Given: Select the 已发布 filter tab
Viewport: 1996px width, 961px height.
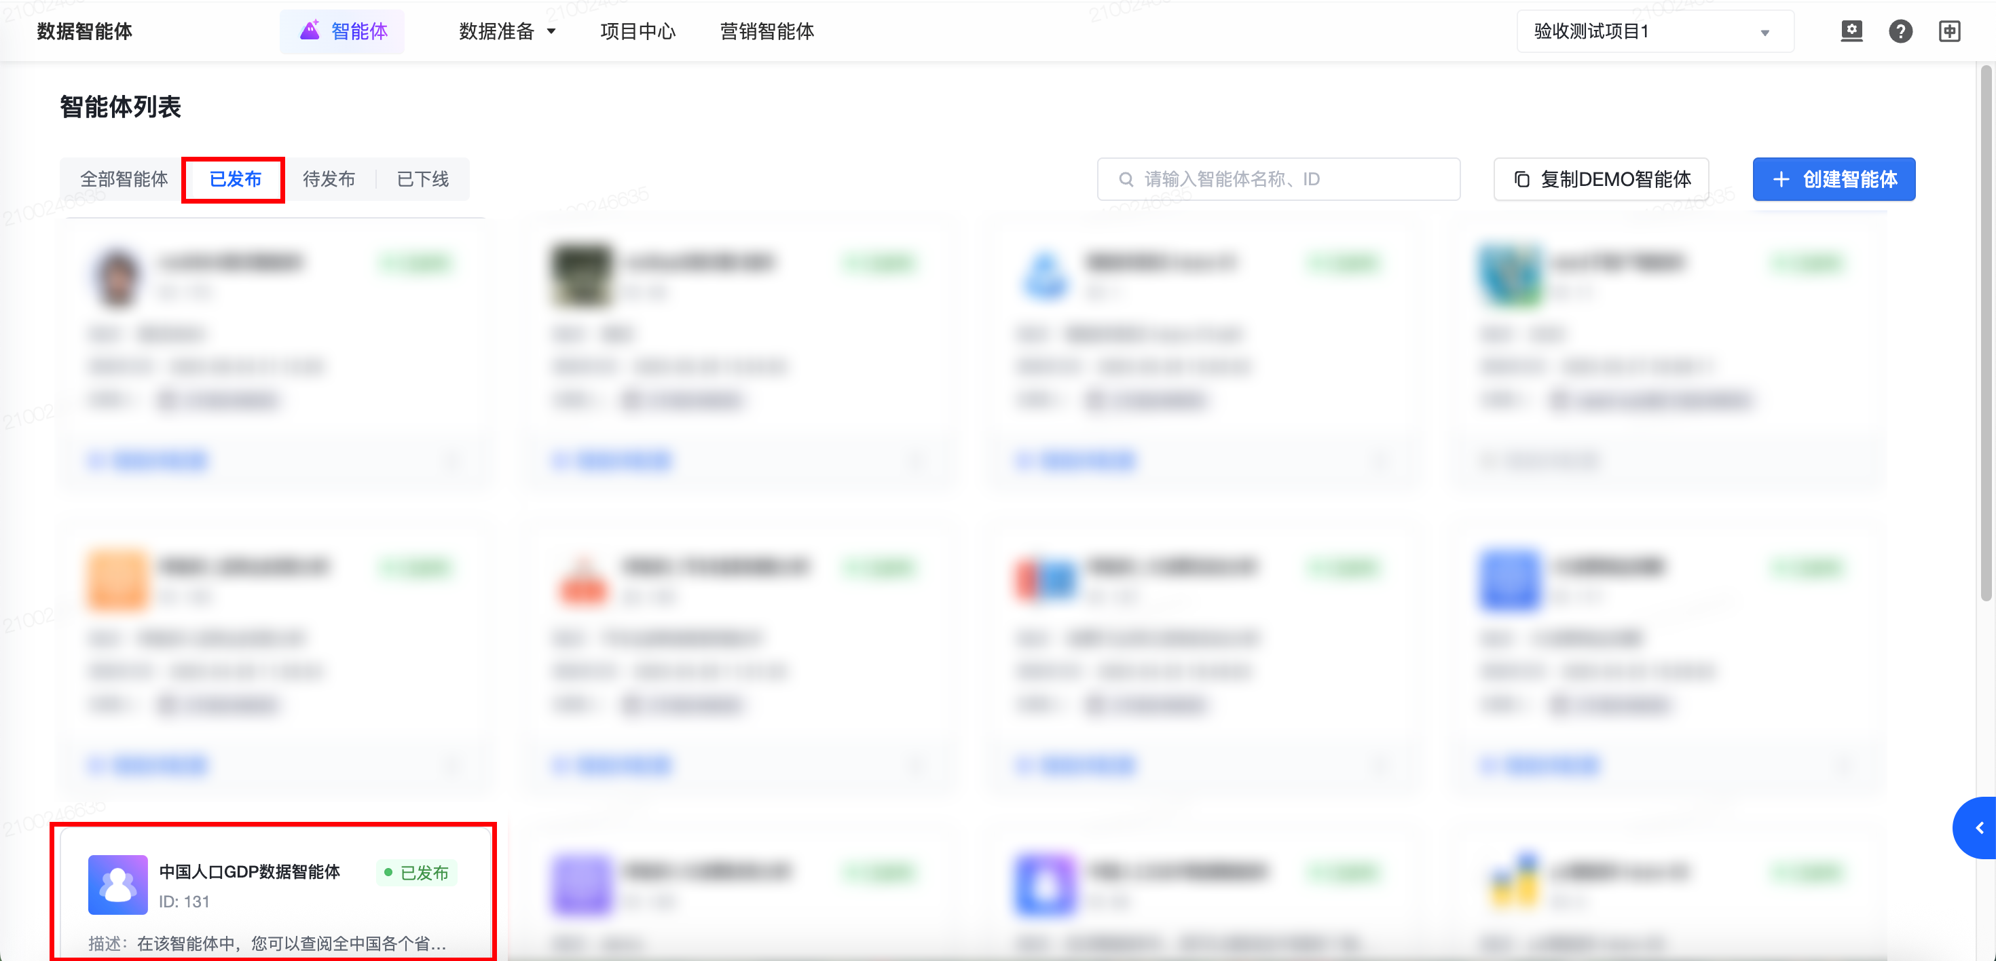Looking at the screenshot, I should (235, 180).
